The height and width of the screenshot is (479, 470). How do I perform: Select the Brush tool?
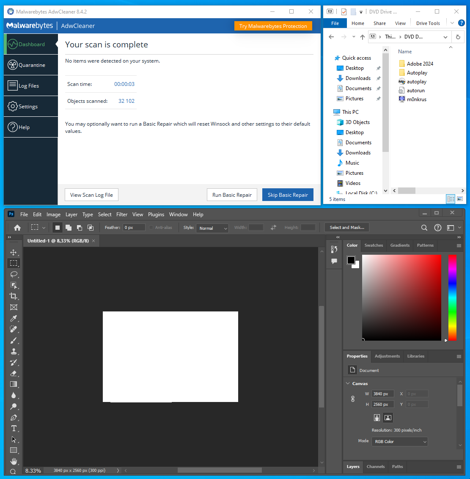tap(14, 340)
